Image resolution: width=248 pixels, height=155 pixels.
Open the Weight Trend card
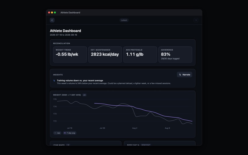[70, 55]
